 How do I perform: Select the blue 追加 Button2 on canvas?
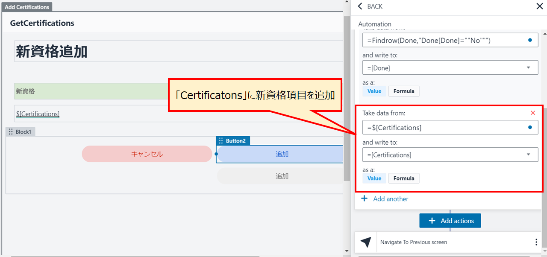click(280, 154)
